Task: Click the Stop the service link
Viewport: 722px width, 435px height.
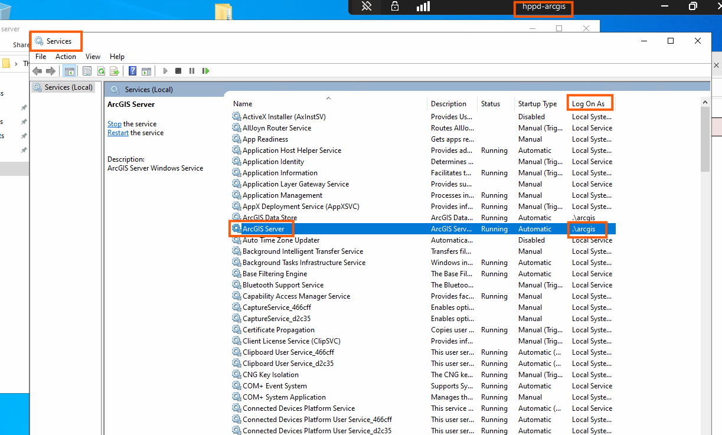Action: [115, 124]
